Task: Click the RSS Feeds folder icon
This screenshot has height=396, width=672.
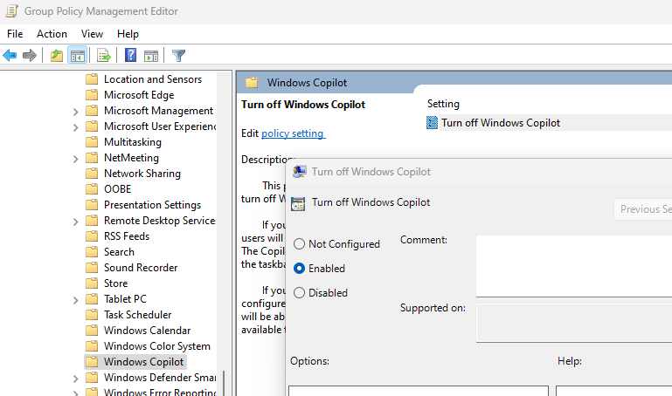Action: tap(92, 236)
